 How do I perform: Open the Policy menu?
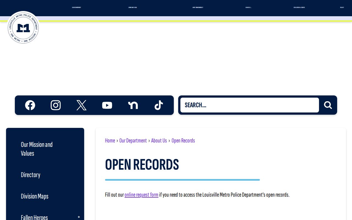pyautogui.click(x=342, y=7)
